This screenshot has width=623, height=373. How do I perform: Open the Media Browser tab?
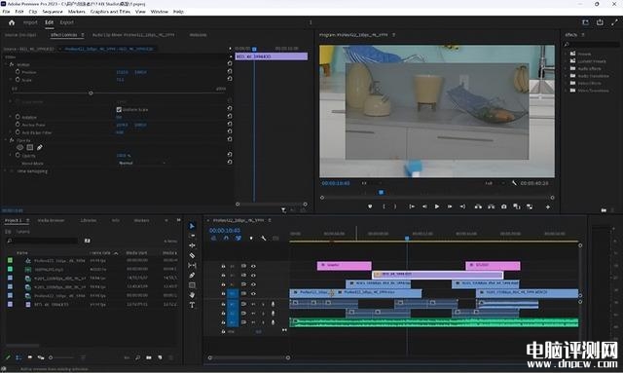[x=51, y=220]
